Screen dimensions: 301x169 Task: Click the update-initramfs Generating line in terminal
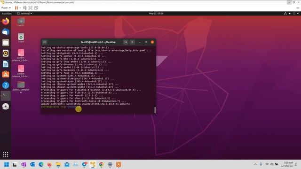[x=86, y=104]
